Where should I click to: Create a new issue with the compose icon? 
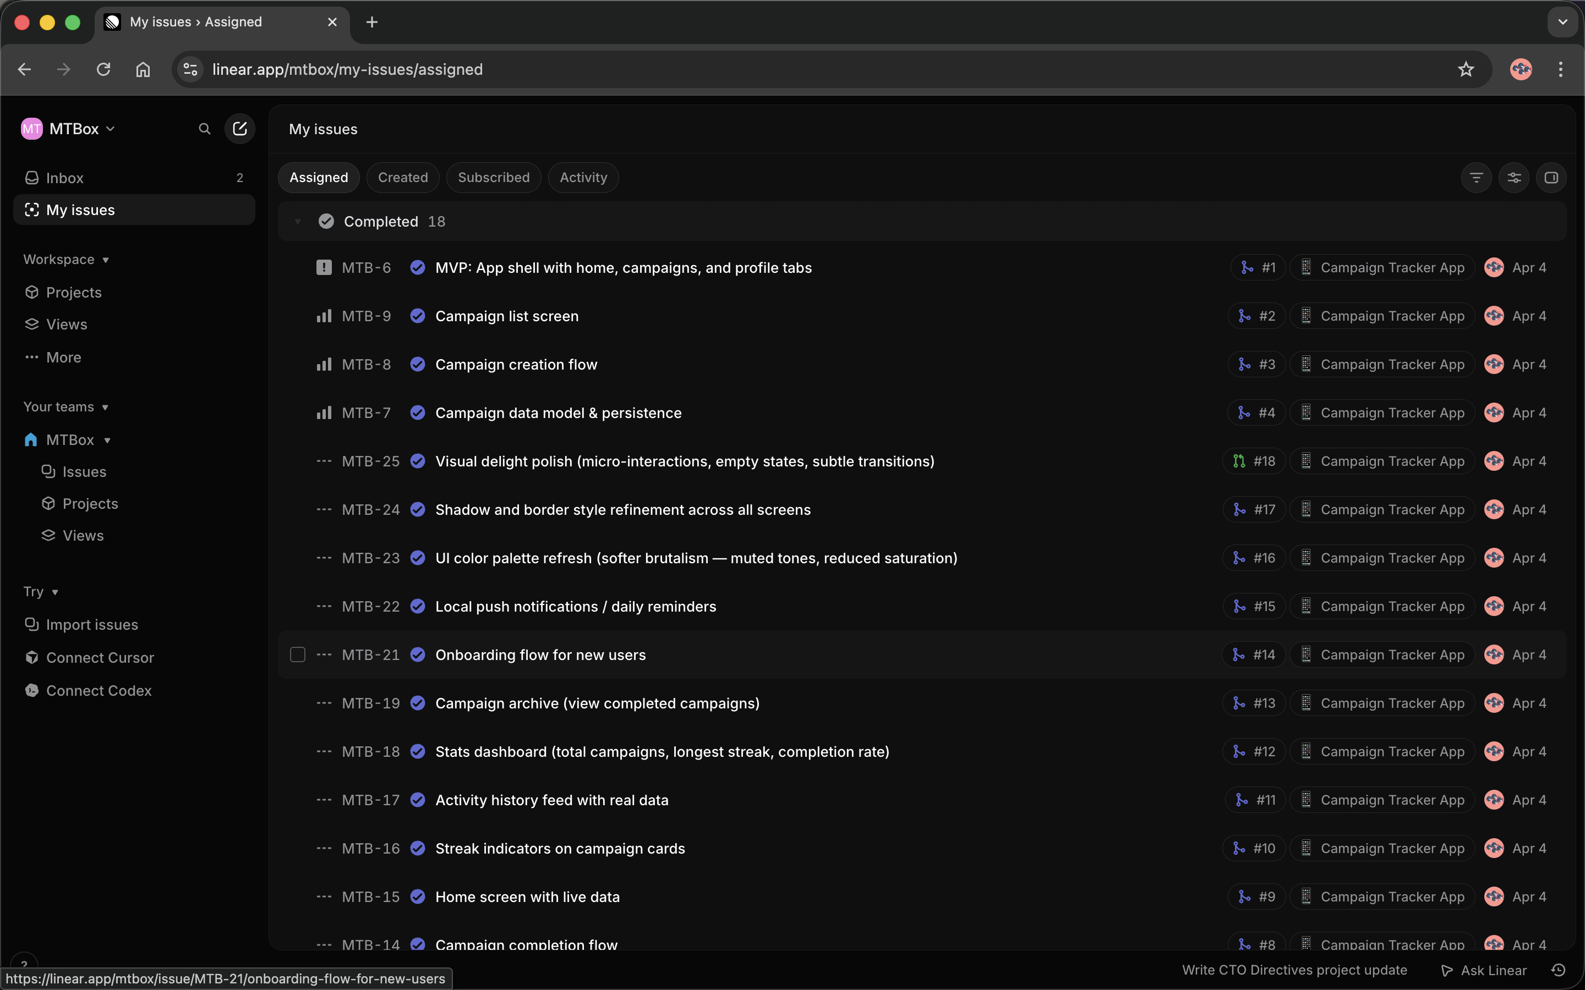click(240, 128)
